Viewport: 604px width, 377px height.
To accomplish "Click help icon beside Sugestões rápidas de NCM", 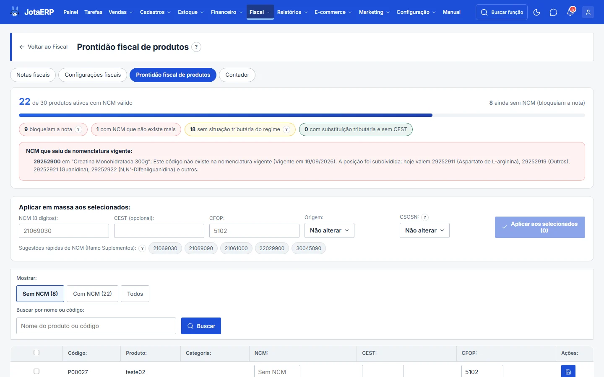I will [x=142, y=248].
